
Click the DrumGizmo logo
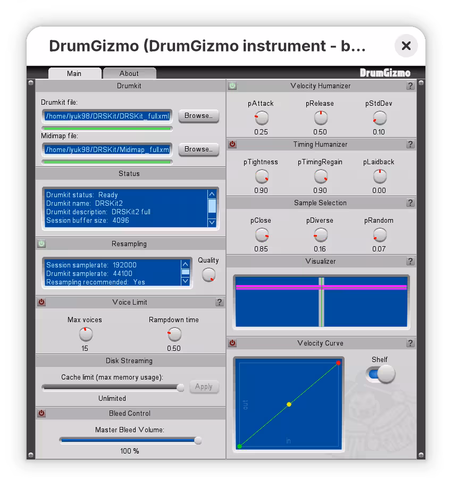[384, 73]
